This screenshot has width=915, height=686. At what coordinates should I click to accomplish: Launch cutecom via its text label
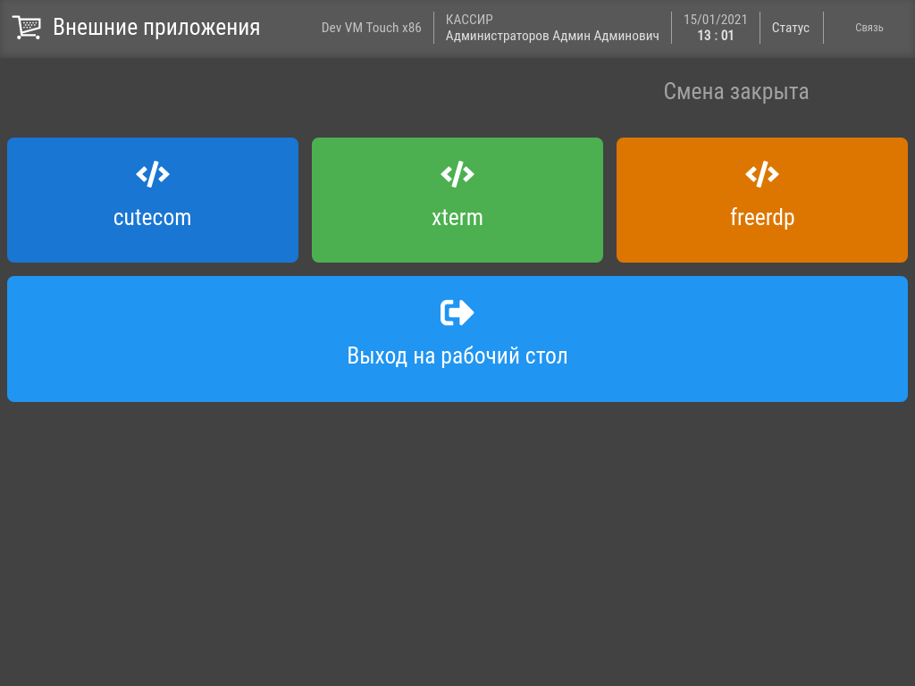click(x=152, y=218)
